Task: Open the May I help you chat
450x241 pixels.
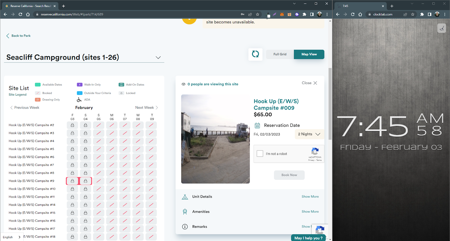Action: [308, 238]
